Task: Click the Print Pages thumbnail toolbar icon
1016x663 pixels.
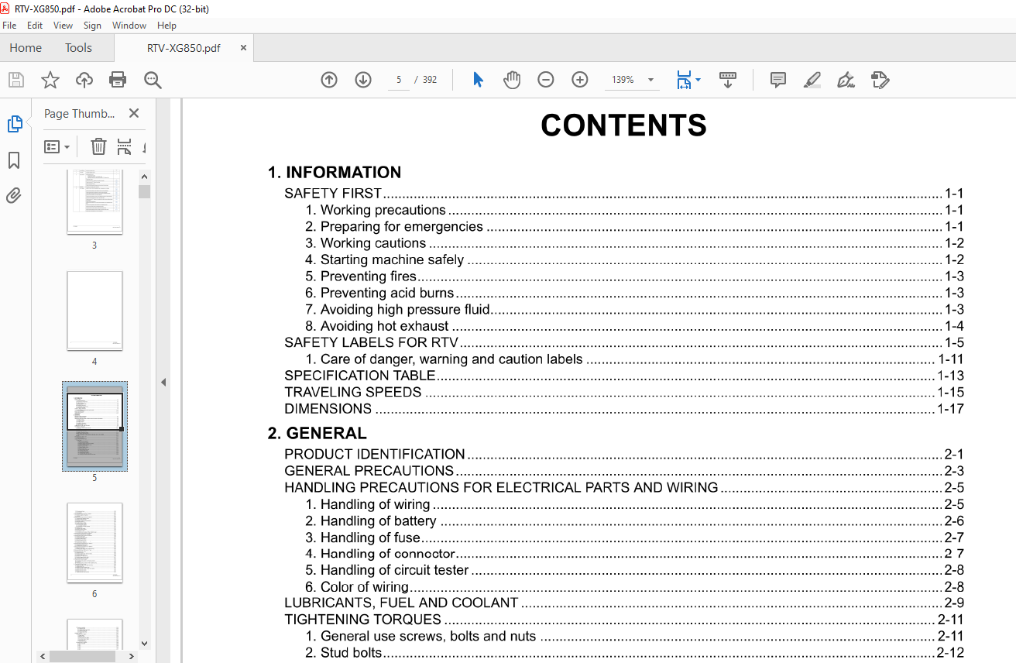Action: pyautogui.click(x=124, y=146)
